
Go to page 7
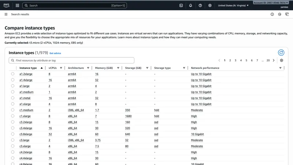pyautogui.click(x=257, y=60)
